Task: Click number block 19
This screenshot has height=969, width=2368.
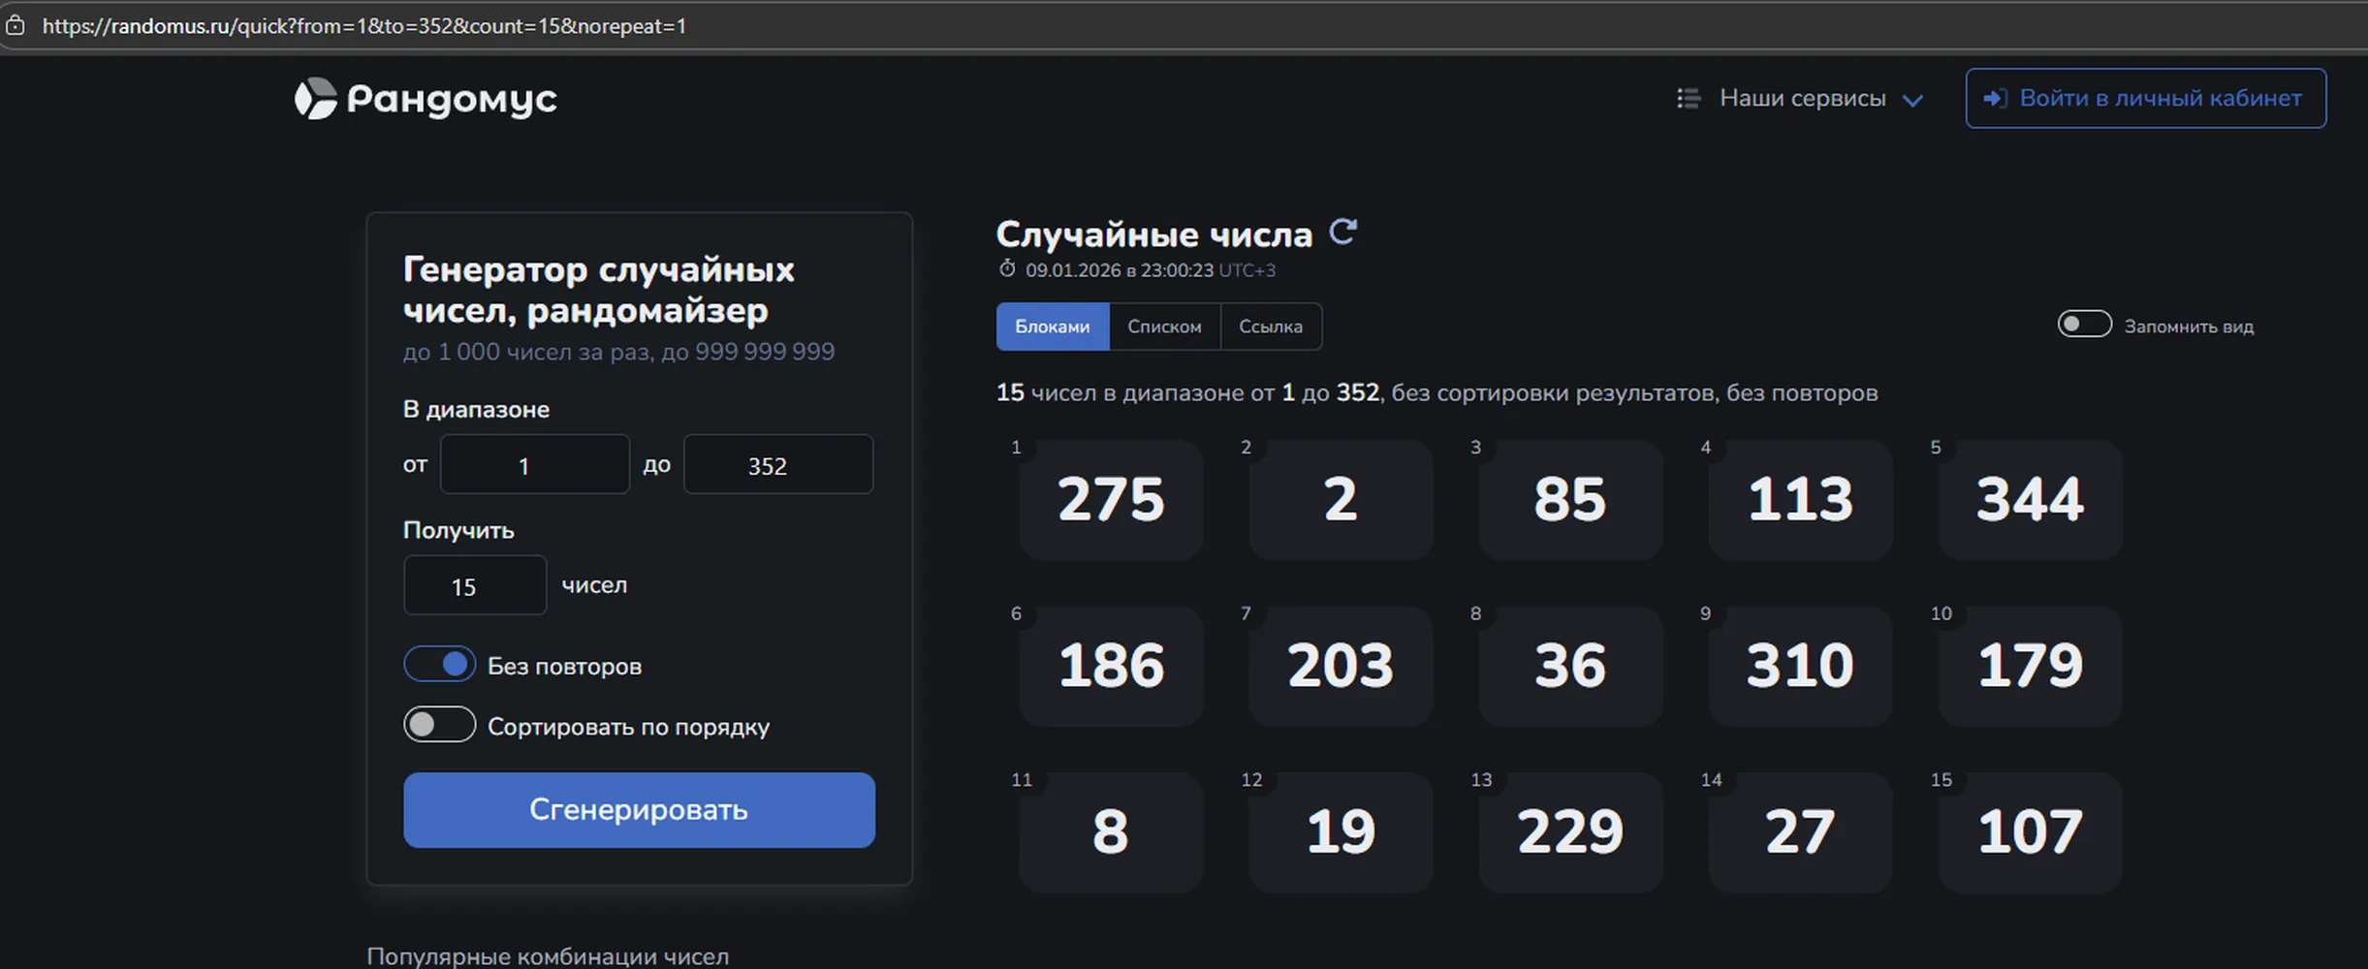Action: click(1341, 832)
